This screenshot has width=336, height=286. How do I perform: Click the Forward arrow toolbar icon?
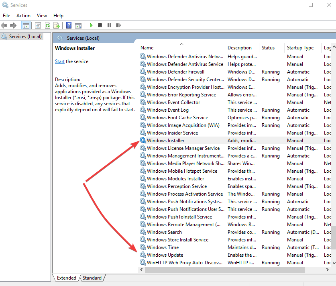[13, 26]
